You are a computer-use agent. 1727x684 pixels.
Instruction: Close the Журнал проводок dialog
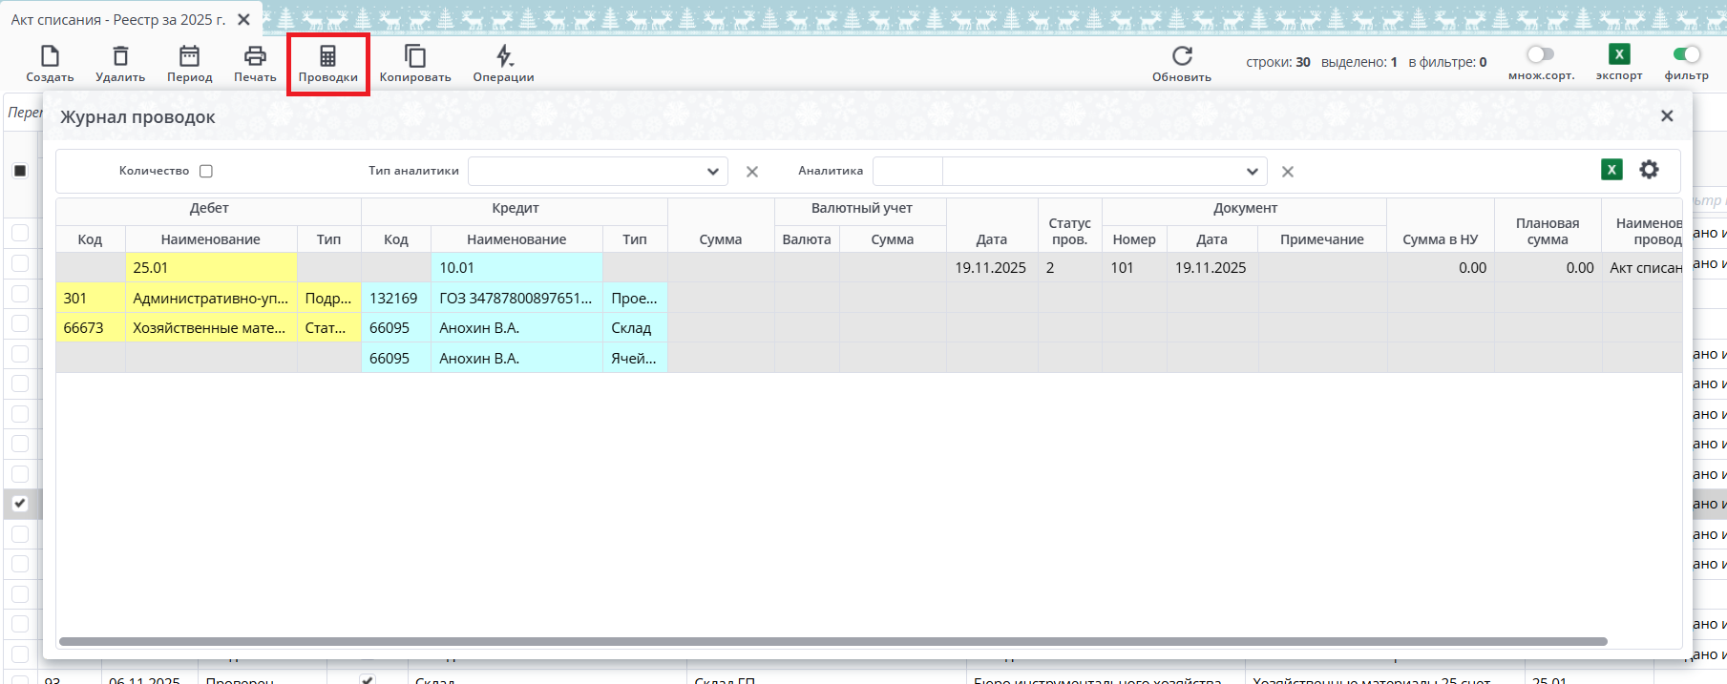1667,116
